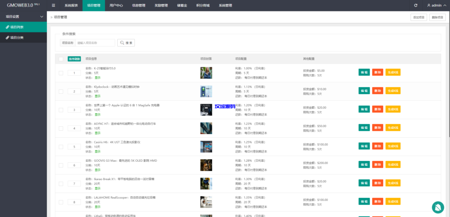
Task: Click the admin user avatar icon
Action: coord(429,5)
